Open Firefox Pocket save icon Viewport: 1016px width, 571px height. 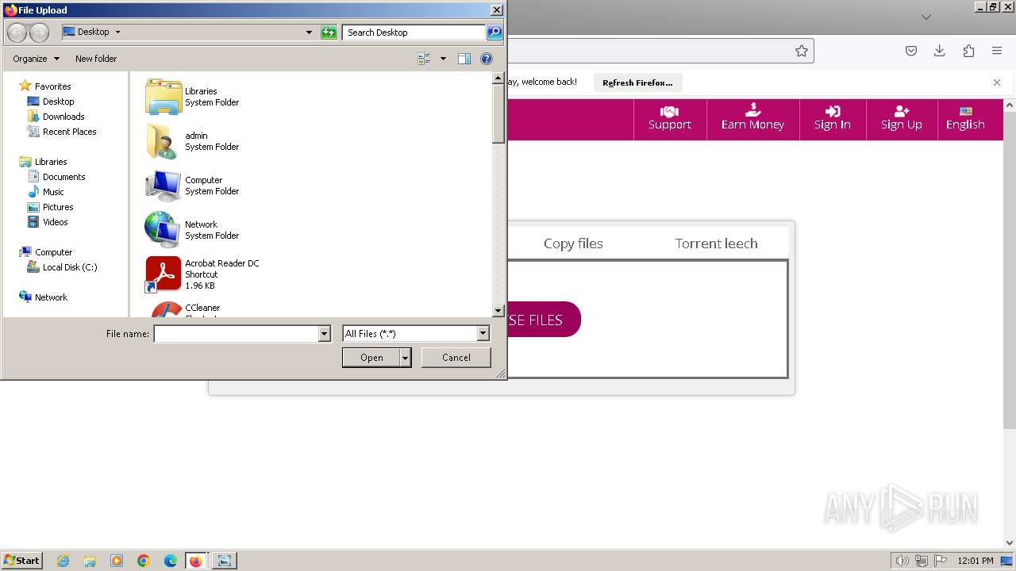point(911,51)
